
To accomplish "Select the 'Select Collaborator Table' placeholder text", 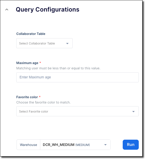I will click(37, 43).
